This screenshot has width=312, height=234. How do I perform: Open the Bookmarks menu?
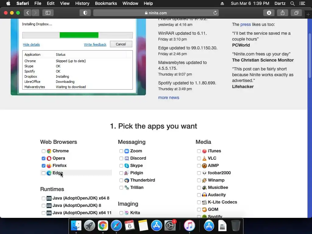coord(106,3)
